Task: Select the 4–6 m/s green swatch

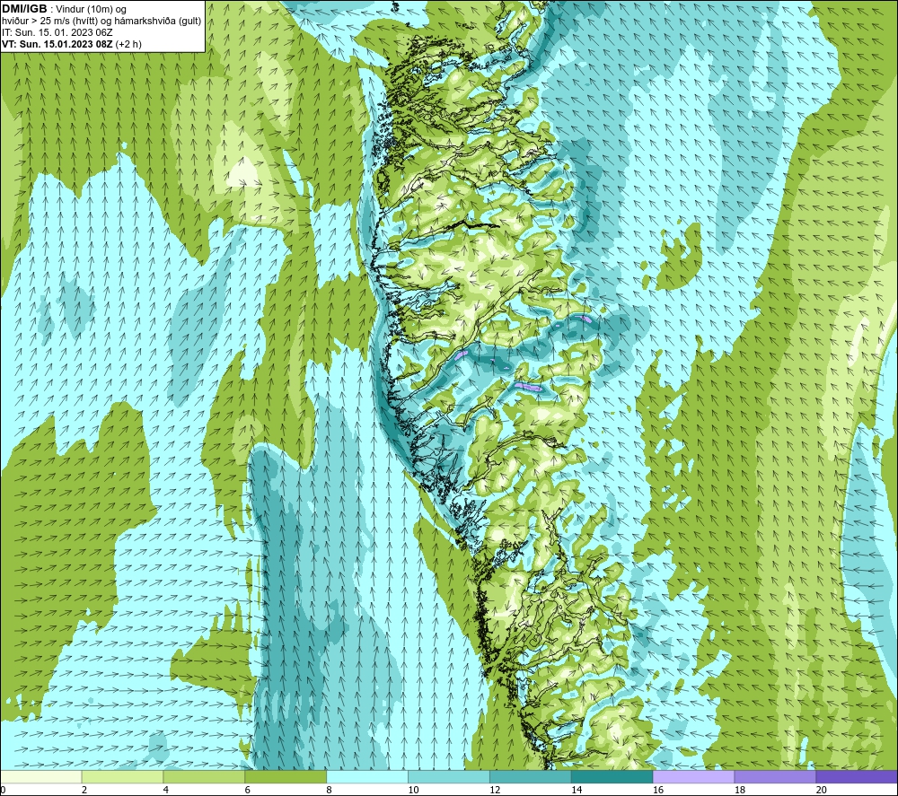Action: coord(204,776)
